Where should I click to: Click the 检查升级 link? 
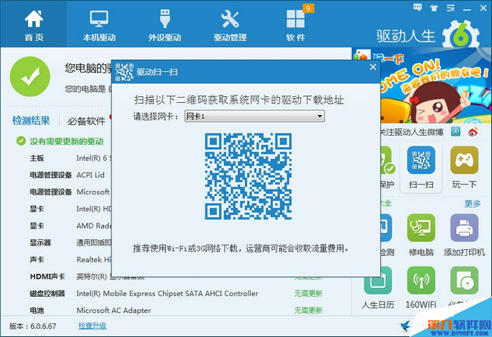[x=92, y=326]
